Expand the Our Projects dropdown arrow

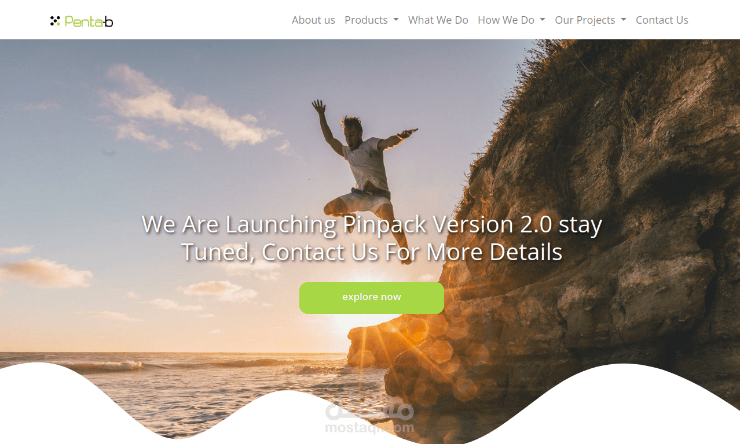pyautogui.click(x=624, y=20)
